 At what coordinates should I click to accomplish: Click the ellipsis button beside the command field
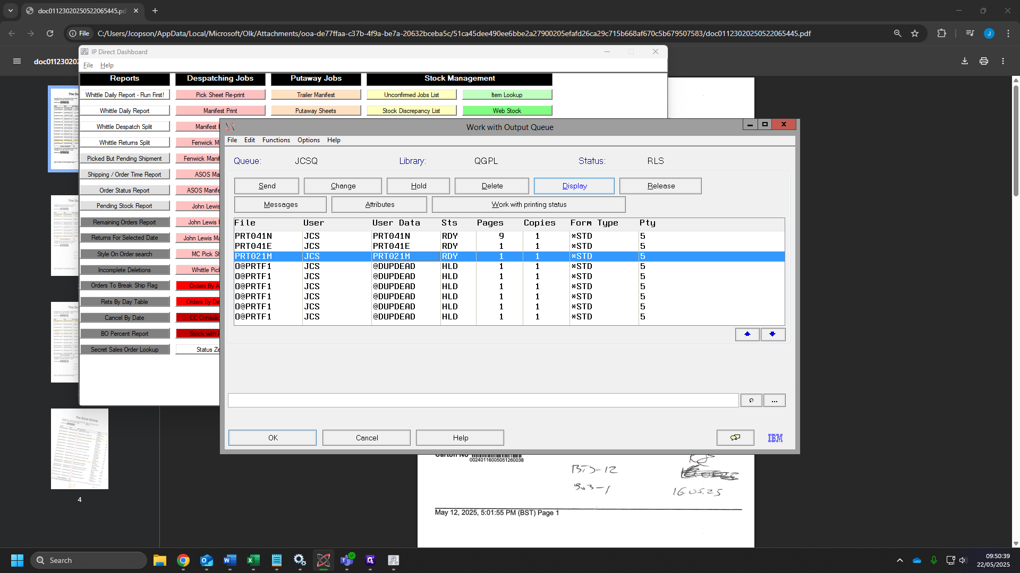(775, 401)
